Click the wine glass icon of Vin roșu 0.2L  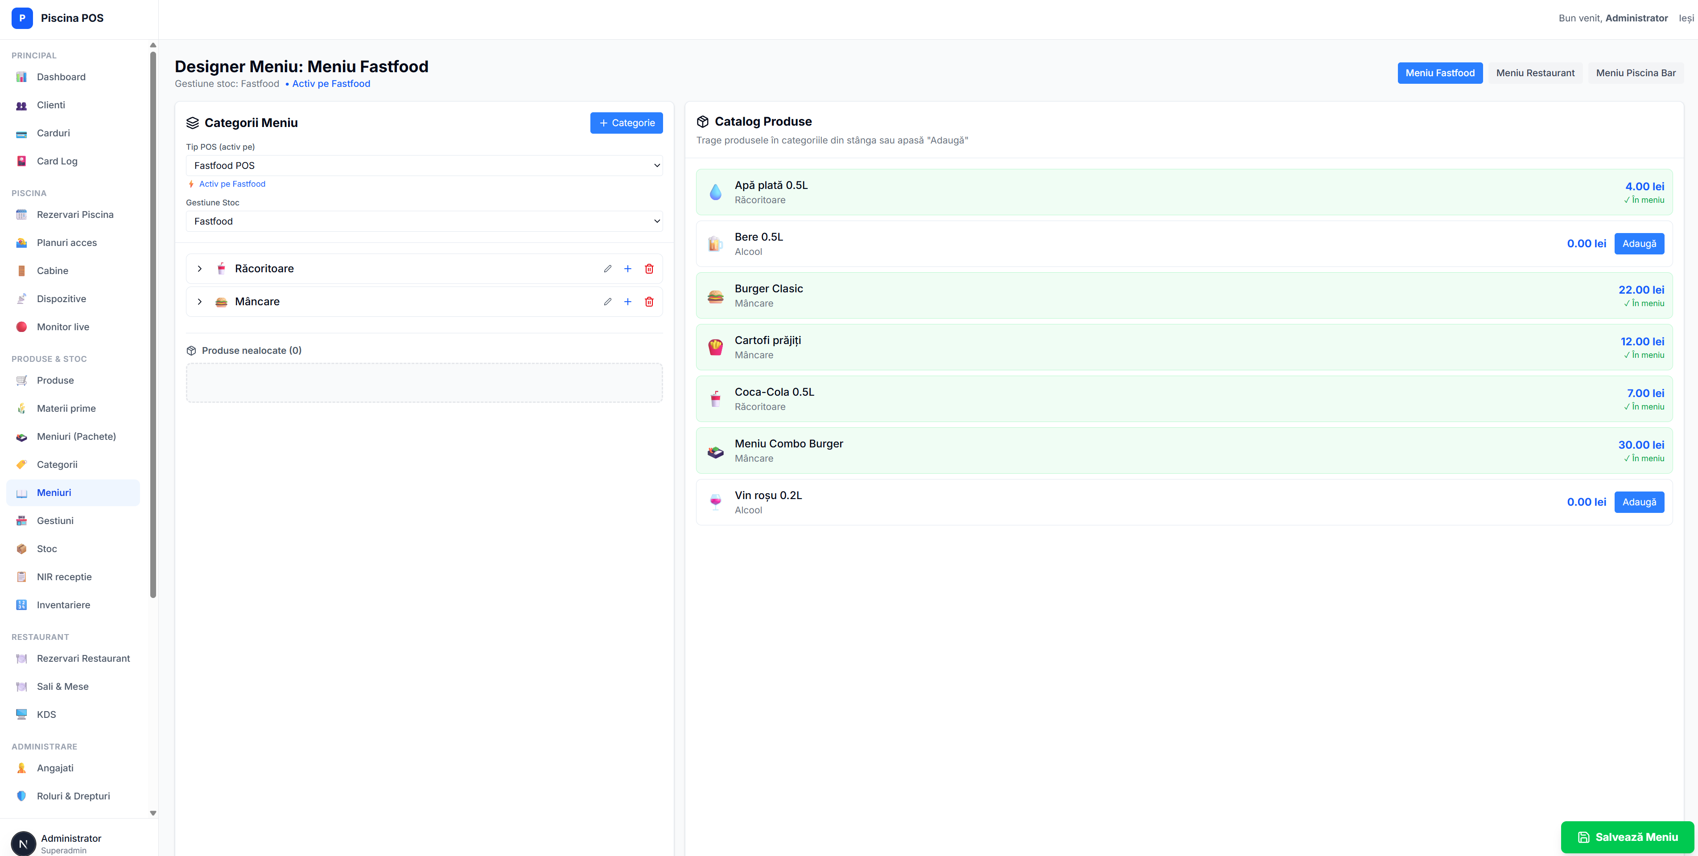(x=715, y=502)
